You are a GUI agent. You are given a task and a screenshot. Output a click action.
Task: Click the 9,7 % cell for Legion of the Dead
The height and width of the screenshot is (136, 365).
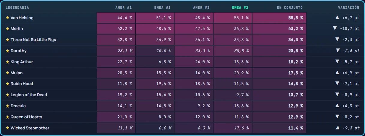pos(233,95)
